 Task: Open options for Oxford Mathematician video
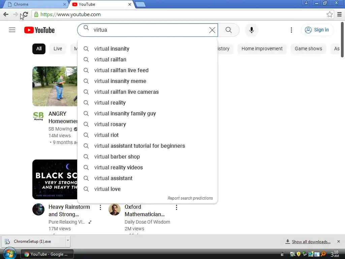tap(177, 207)
